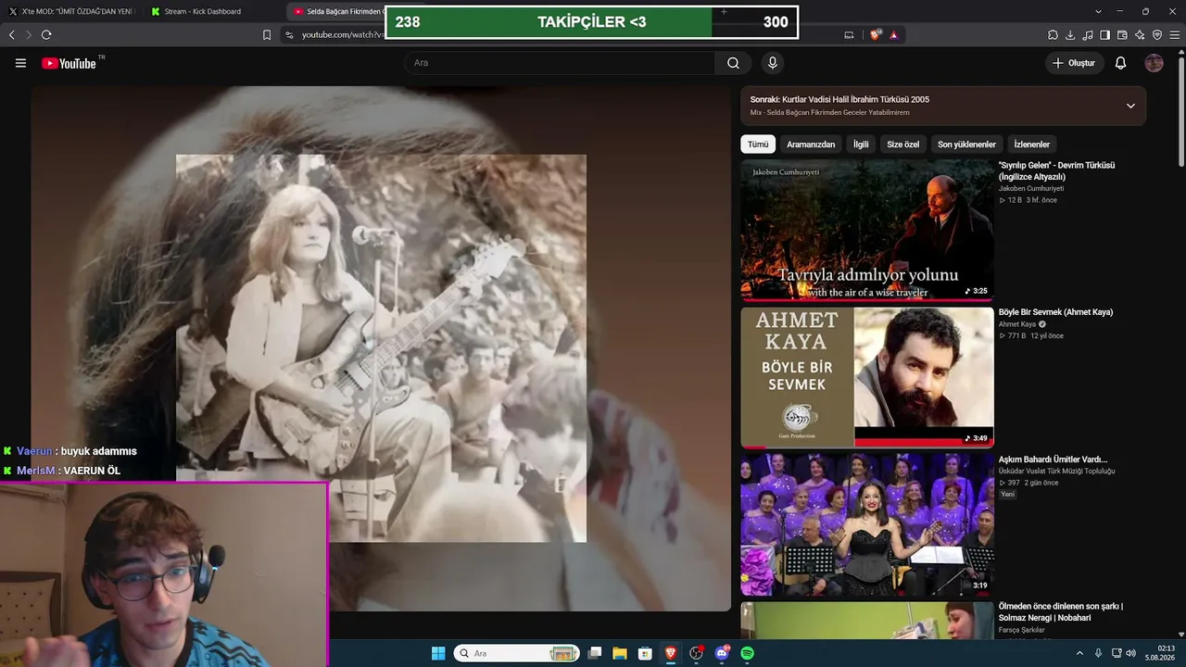This screenshot has width=1186, height=667.
Task: Select the Aramanızdan filter chip
Action: pyautogui.click(x=811, y=145)
